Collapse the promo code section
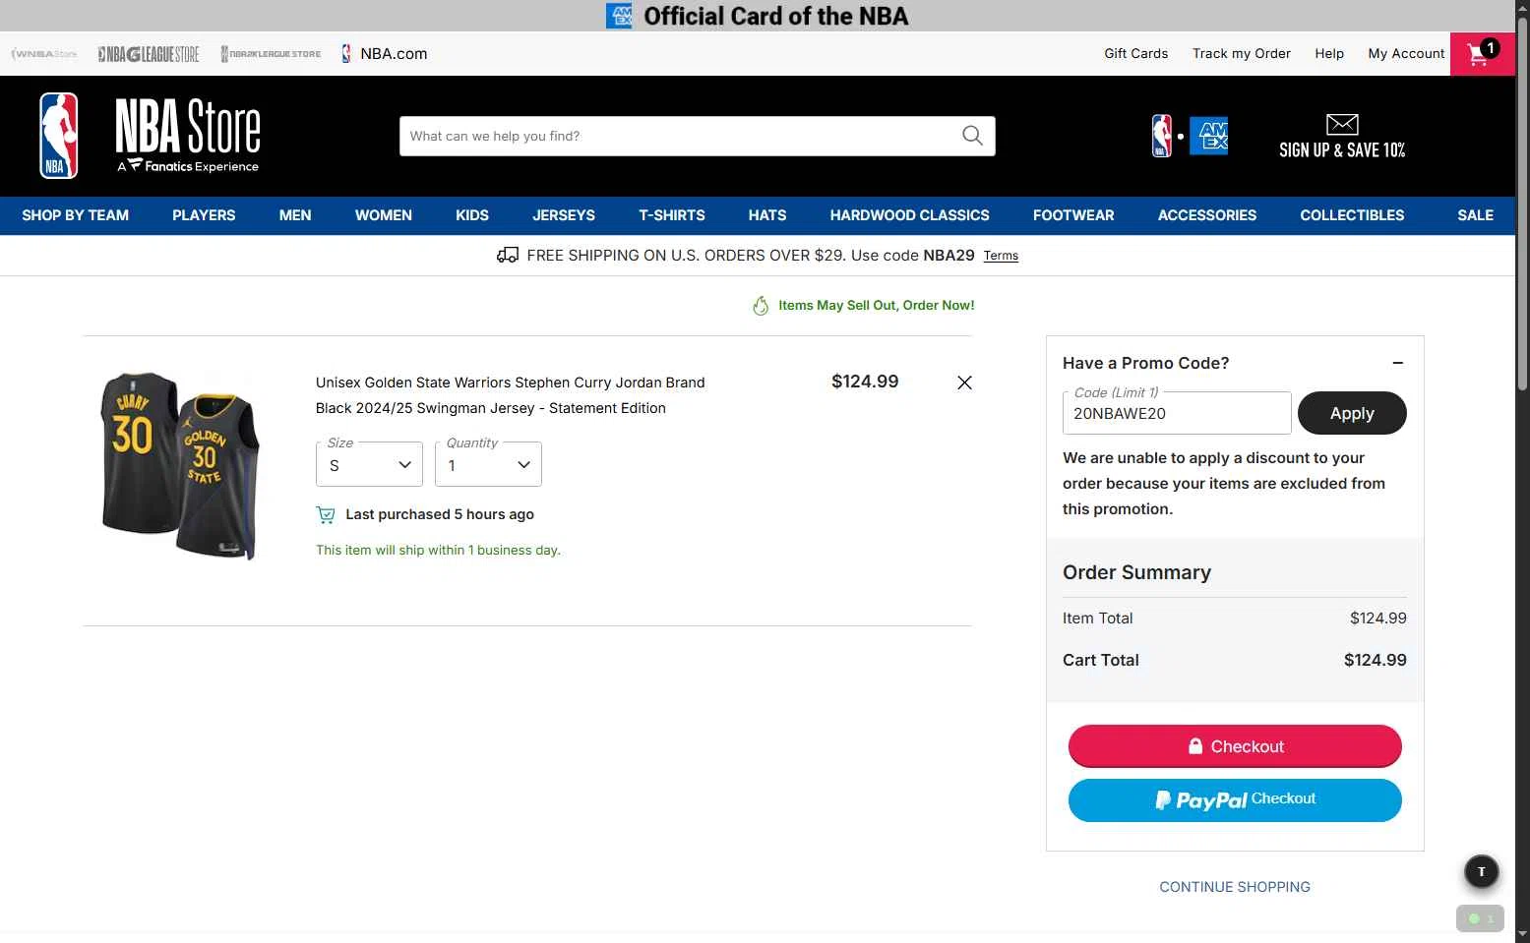The image size is (1530, 943). coord(1397,363)
